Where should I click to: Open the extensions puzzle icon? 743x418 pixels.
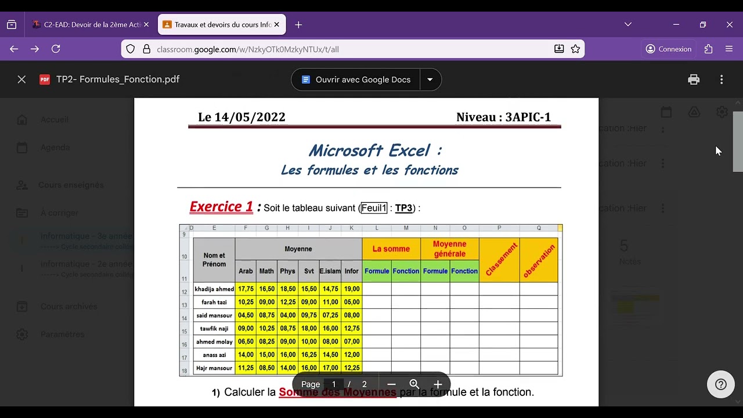(x=708, y=49)
